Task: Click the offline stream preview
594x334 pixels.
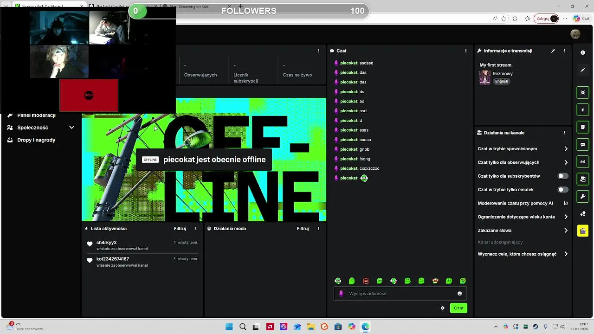Action: click(204, 160)
